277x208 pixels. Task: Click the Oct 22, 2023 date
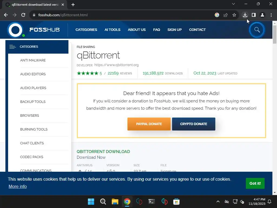(205, 73)
